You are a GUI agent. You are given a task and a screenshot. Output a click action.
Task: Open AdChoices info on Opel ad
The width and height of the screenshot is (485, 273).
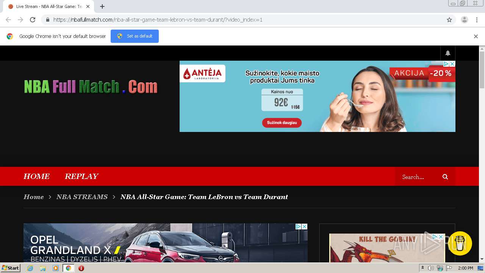[299, 226]
